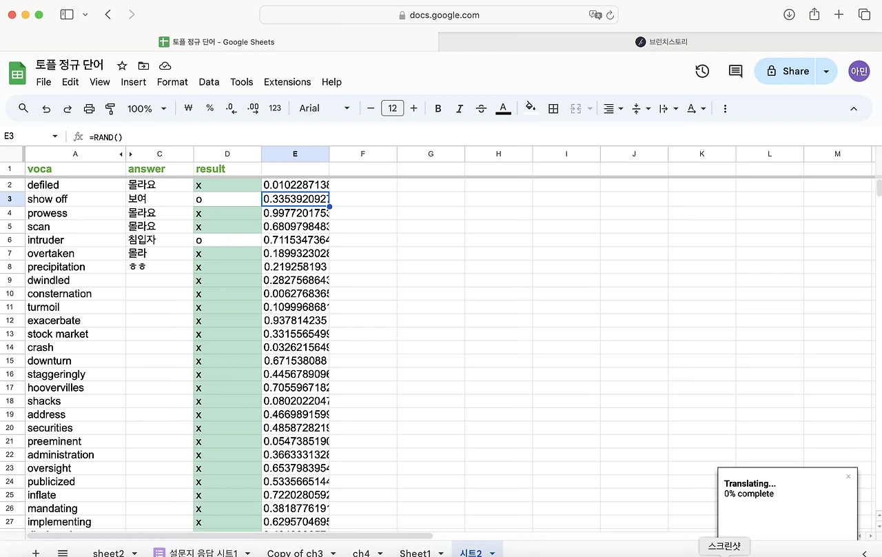Open version history clock icon

pyautogui.click(x=702, y=71)
